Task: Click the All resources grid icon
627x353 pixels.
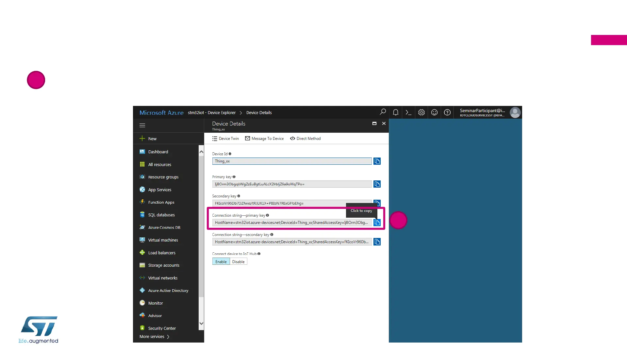Action: 142,164
